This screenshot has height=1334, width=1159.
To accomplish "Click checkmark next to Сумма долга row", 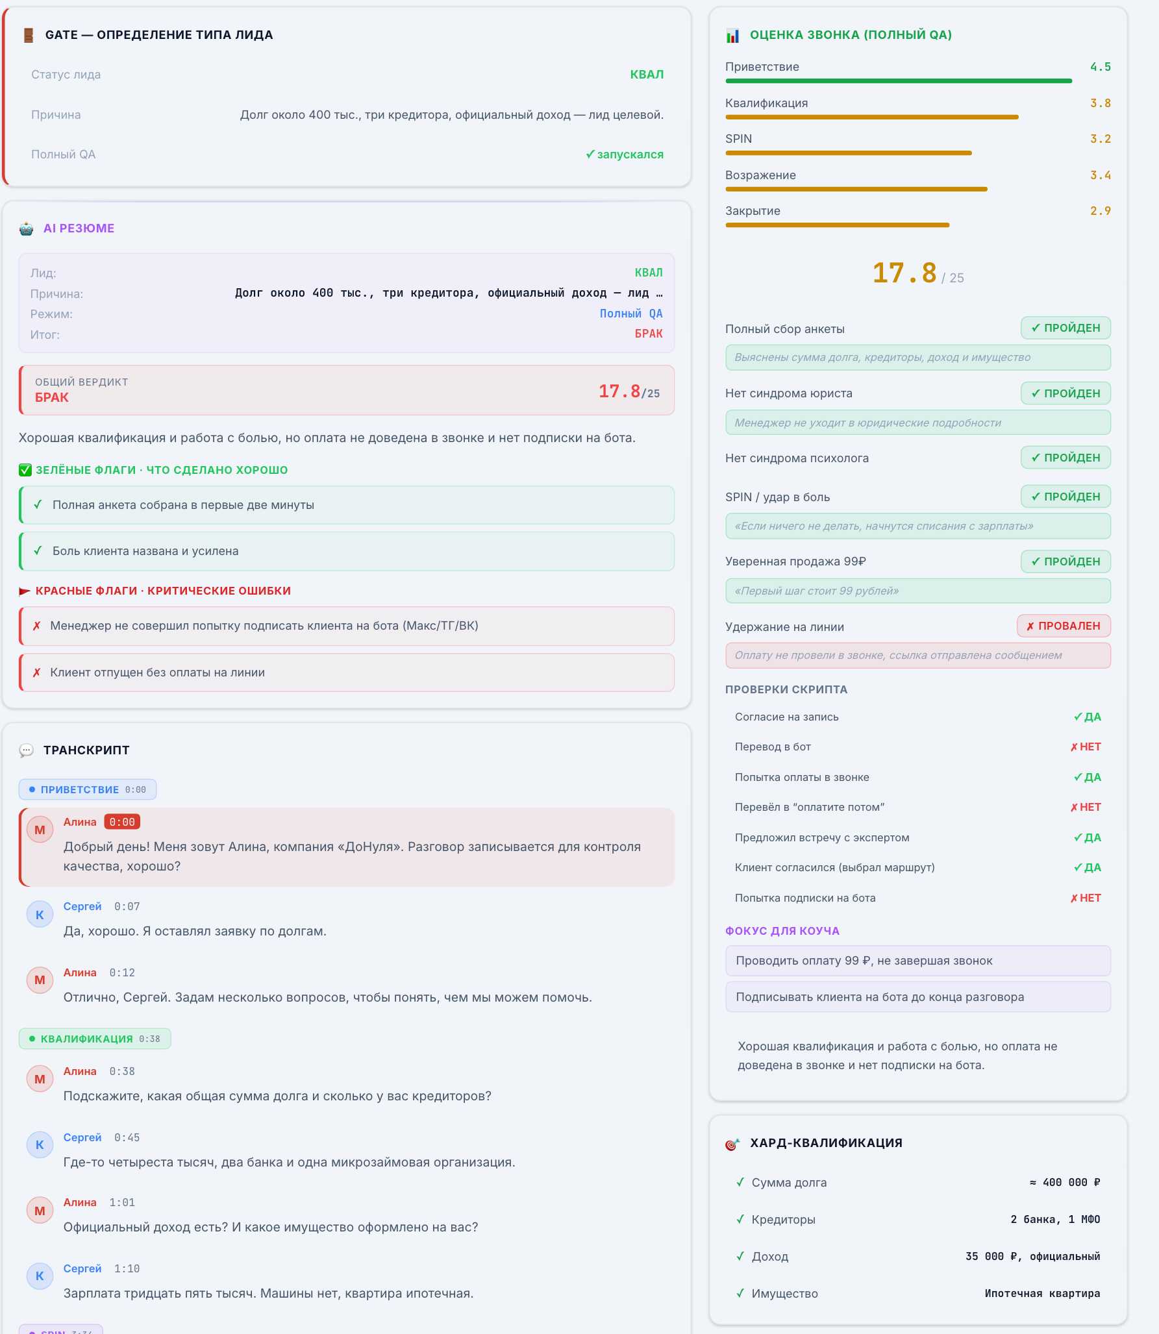I will [x=740, y=1182].
